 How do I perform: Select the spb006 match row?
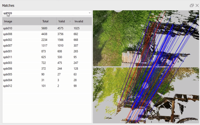[7, 68]
